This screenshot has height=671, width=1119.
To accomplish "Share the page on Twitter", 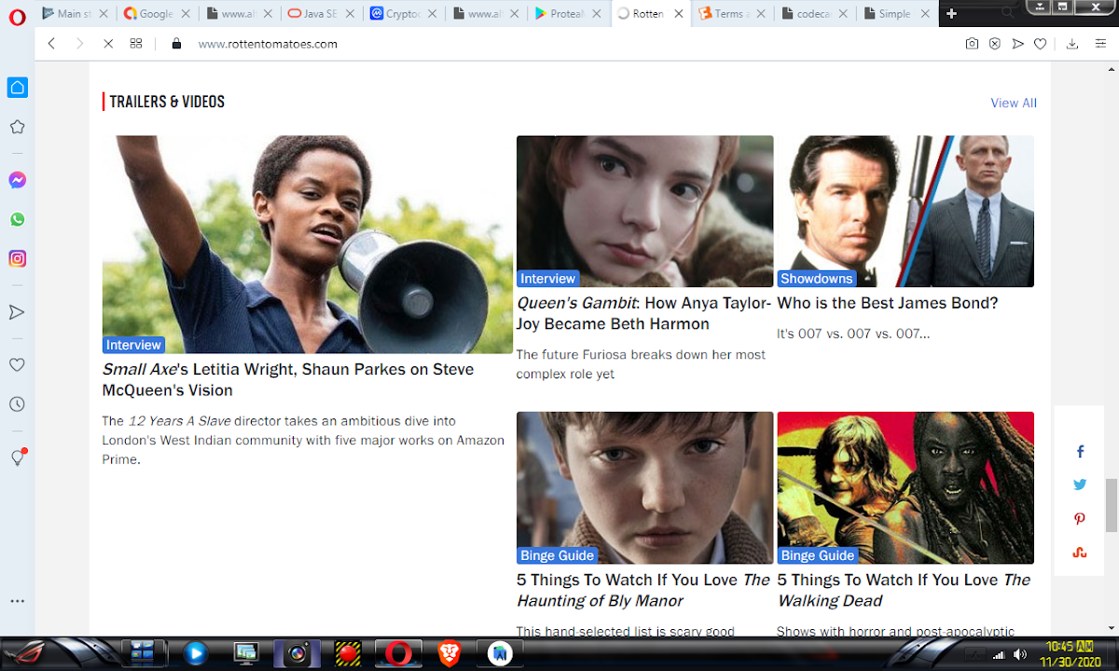I will pyautogui.click(x=1080, y=485).
